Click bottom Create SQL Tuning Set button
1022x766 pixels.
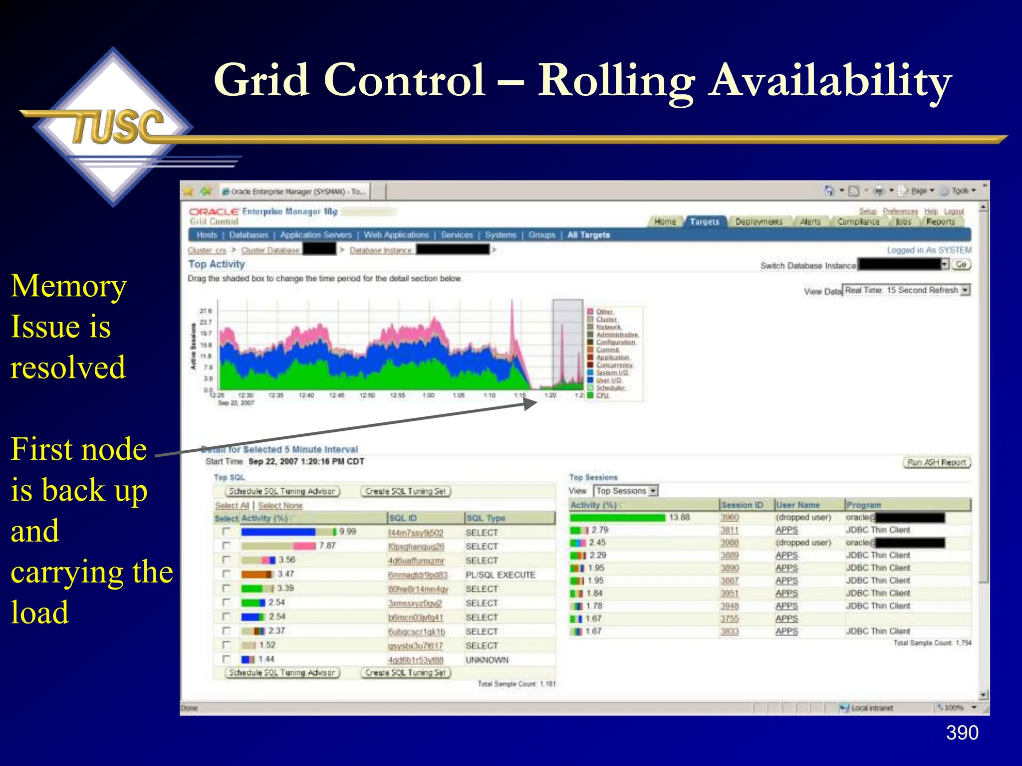[x=406, y=673]
